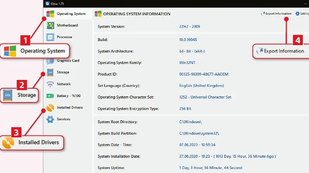Click the Product ID value 00325-96309-40677-AAOEM
309x173 pixels.
(204, 74)
